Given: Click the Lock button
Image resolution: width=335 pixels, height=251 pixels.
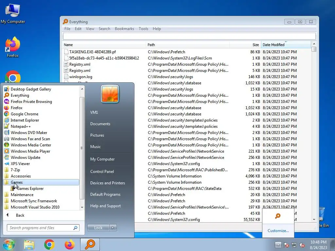Looking at the screenshot, I should [x=98, y=228].
